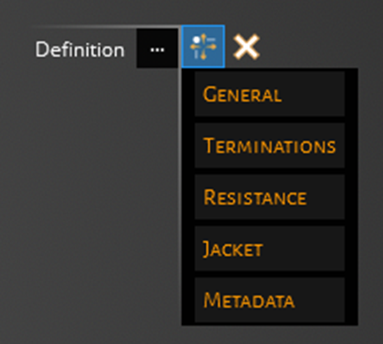Jump to the Terminations section
Screen dimensions: 383x344
[270, 146]
